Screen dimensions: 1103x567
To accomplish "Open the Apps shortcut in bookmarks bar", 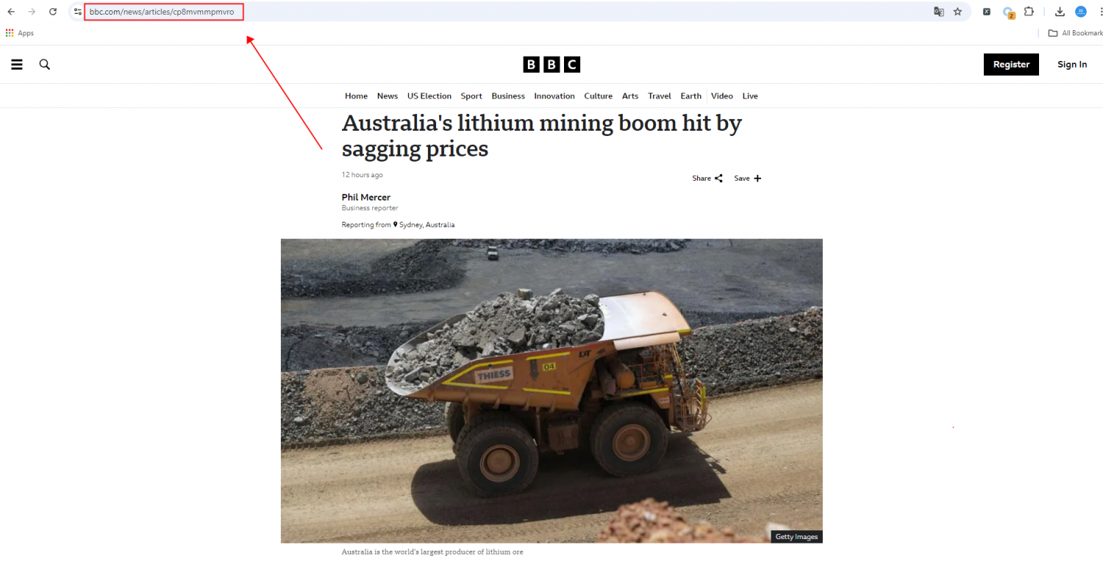I will (x=20, y=33).
